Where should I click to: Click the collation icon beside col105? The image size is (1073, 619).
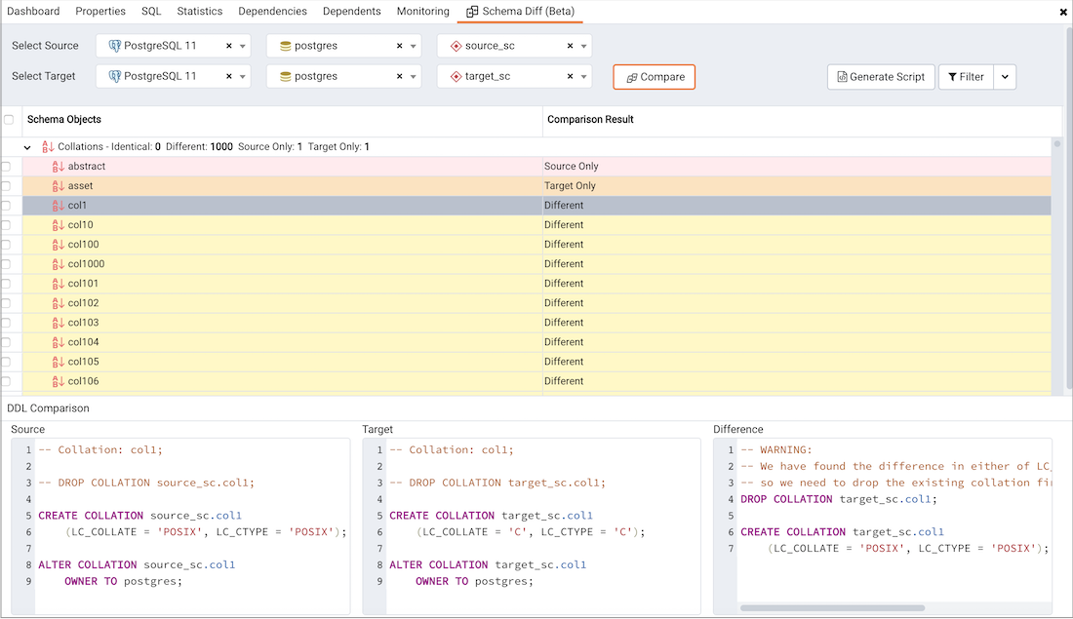point(59,362)
